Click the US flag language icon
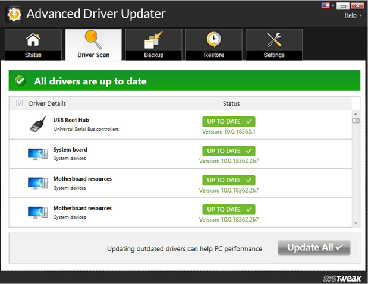368x284 pixels. (325, 5)
